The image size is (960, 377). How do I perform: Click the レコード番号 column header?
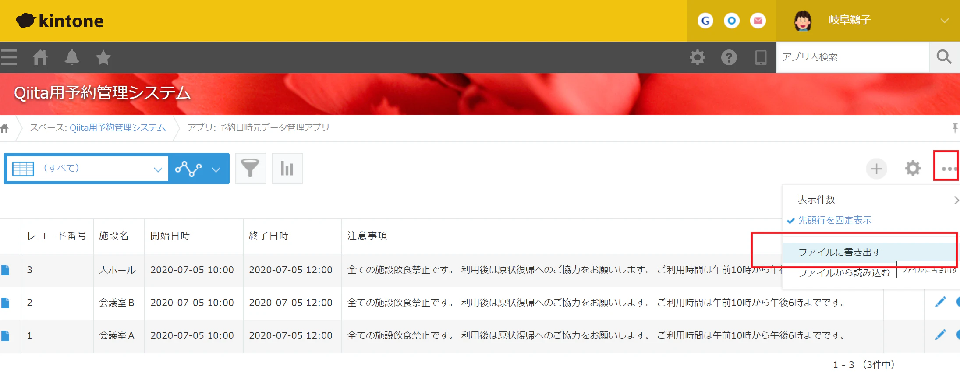(57, 236)
